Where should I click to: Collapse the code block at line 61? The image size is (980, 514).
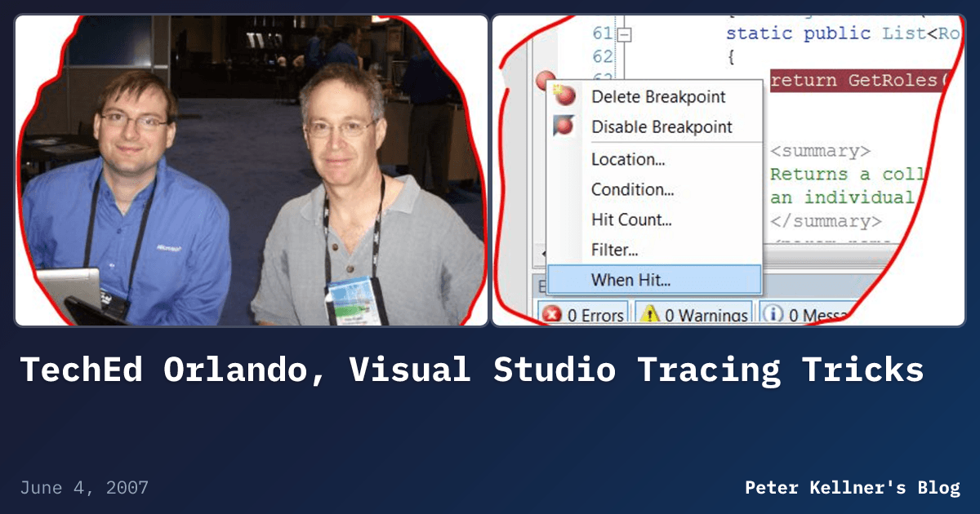point(625,34)
